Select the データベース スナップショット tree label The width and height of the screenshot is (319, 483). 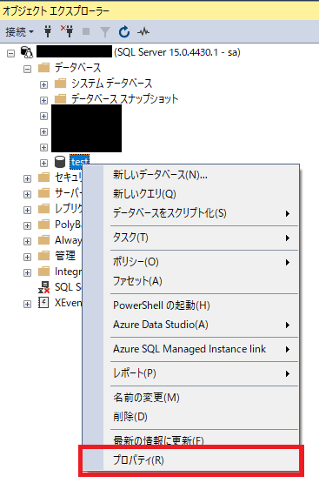[124, 99]
